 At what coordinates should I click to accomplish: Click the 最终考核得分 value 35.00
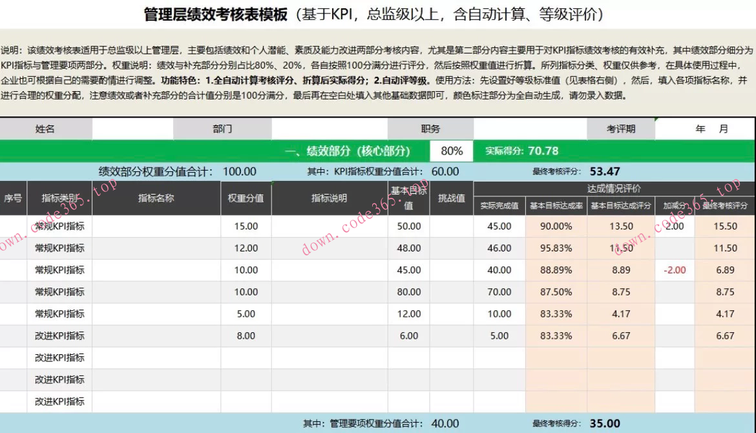[x=605, y=423]
